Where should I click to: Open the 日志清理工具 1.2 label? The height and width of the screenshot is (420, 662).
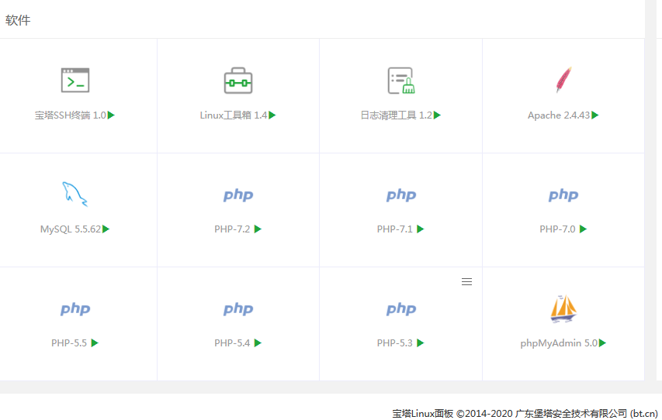[x=397, y=115]
